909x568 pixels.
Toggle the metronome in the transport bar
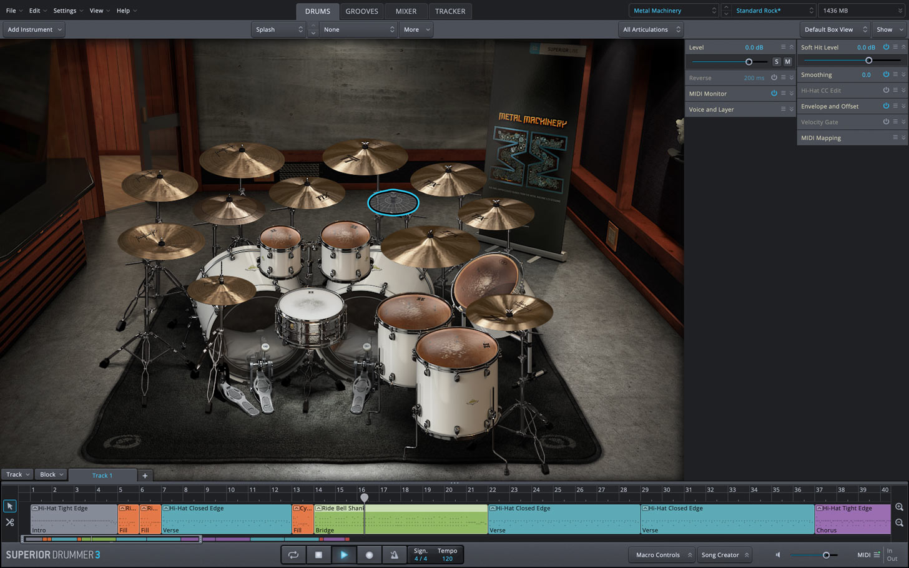coord(394,554)
